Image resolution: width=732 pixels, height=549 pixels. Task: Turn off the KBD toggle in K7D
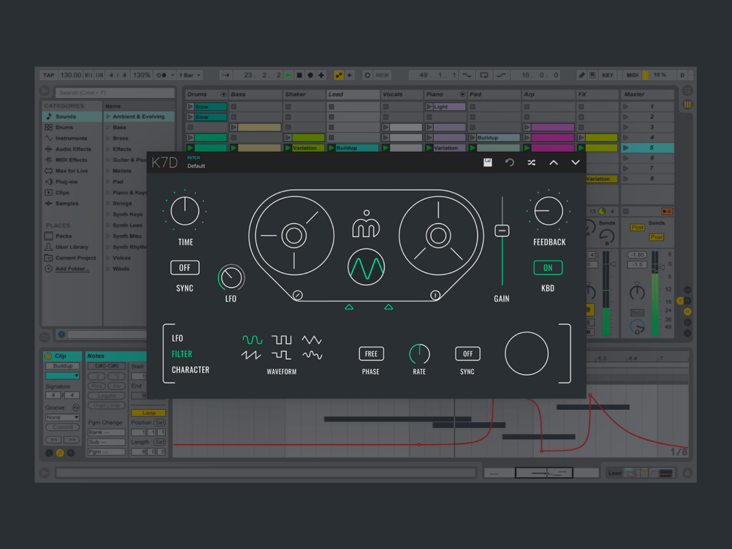(548, 268)
